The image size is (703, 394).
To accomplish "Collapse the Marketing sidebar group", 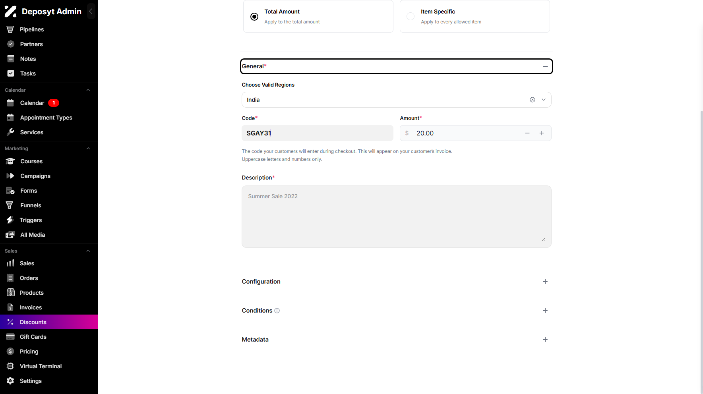I will click(x=88, y=149).
